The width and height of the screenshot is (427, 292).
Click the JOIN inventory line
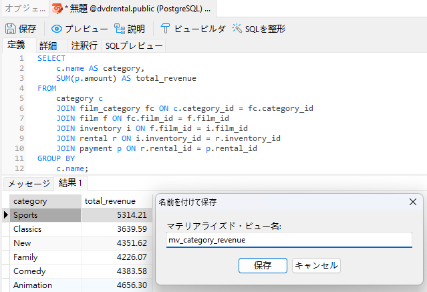point(152,128)
